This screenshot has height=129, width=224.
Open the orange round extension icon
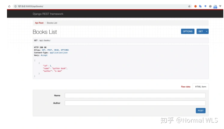(x=195, y=6)
